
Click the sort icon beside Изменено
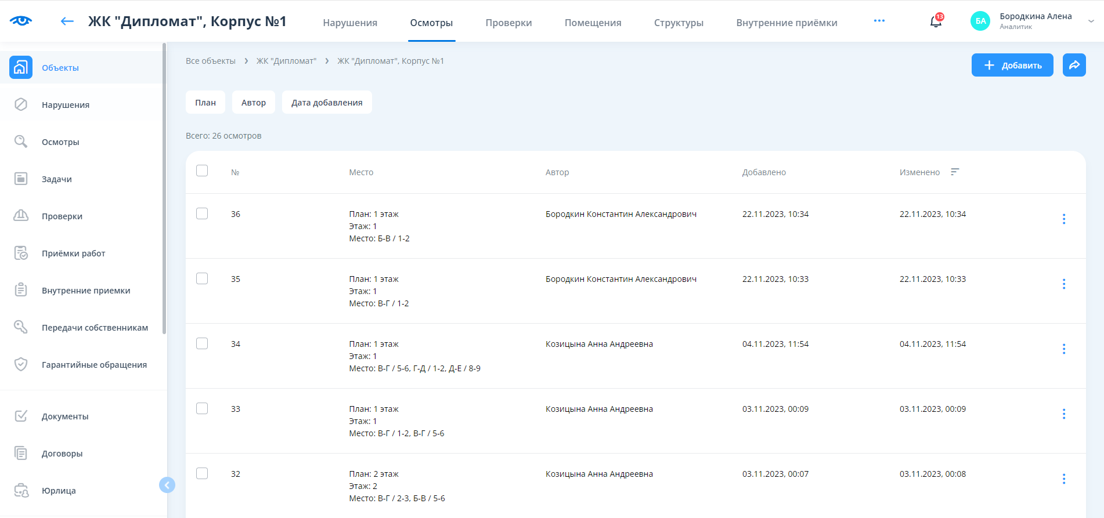pyautogui.click(x=955, y=172)
